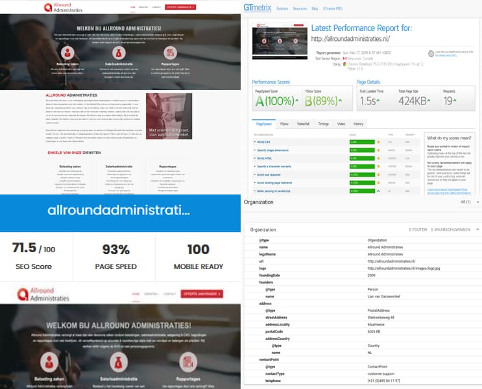Open the All (1) filter dropdown
This screenshot has width=482, height=389.
click(470, 202)
